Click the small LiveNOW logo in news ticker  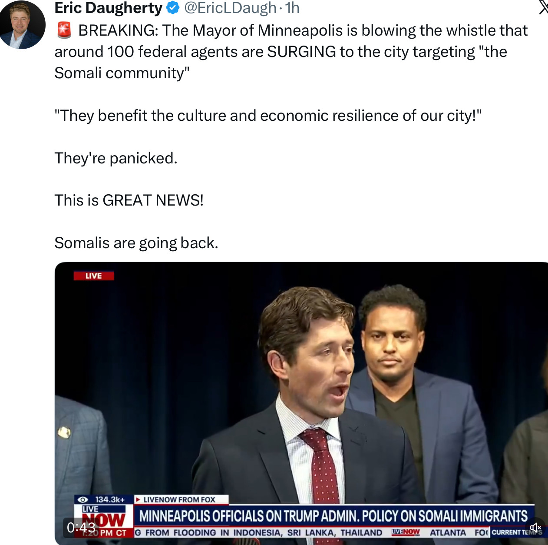406,532
